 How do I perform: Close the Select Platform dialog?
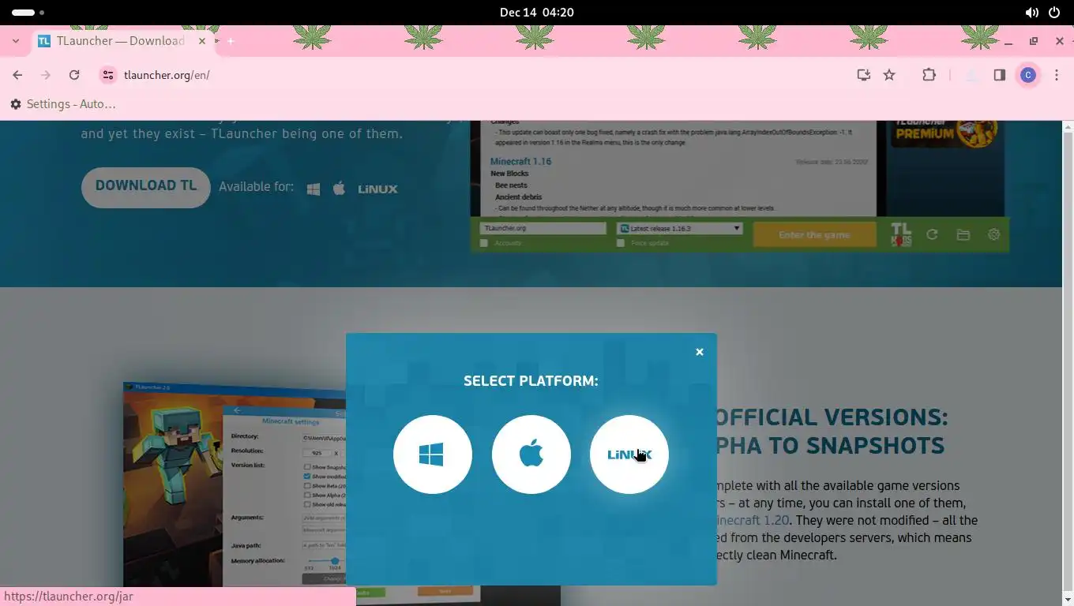[700, 352]
